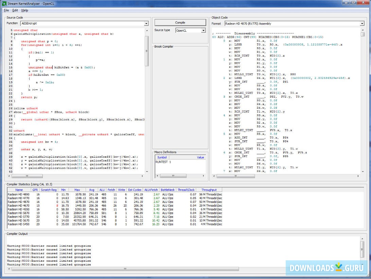Open the Format dropdown for assembly target

362,23
